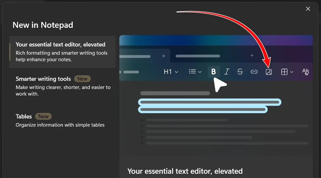Click 'Organize information with simple tables' text

coord(60,125)
